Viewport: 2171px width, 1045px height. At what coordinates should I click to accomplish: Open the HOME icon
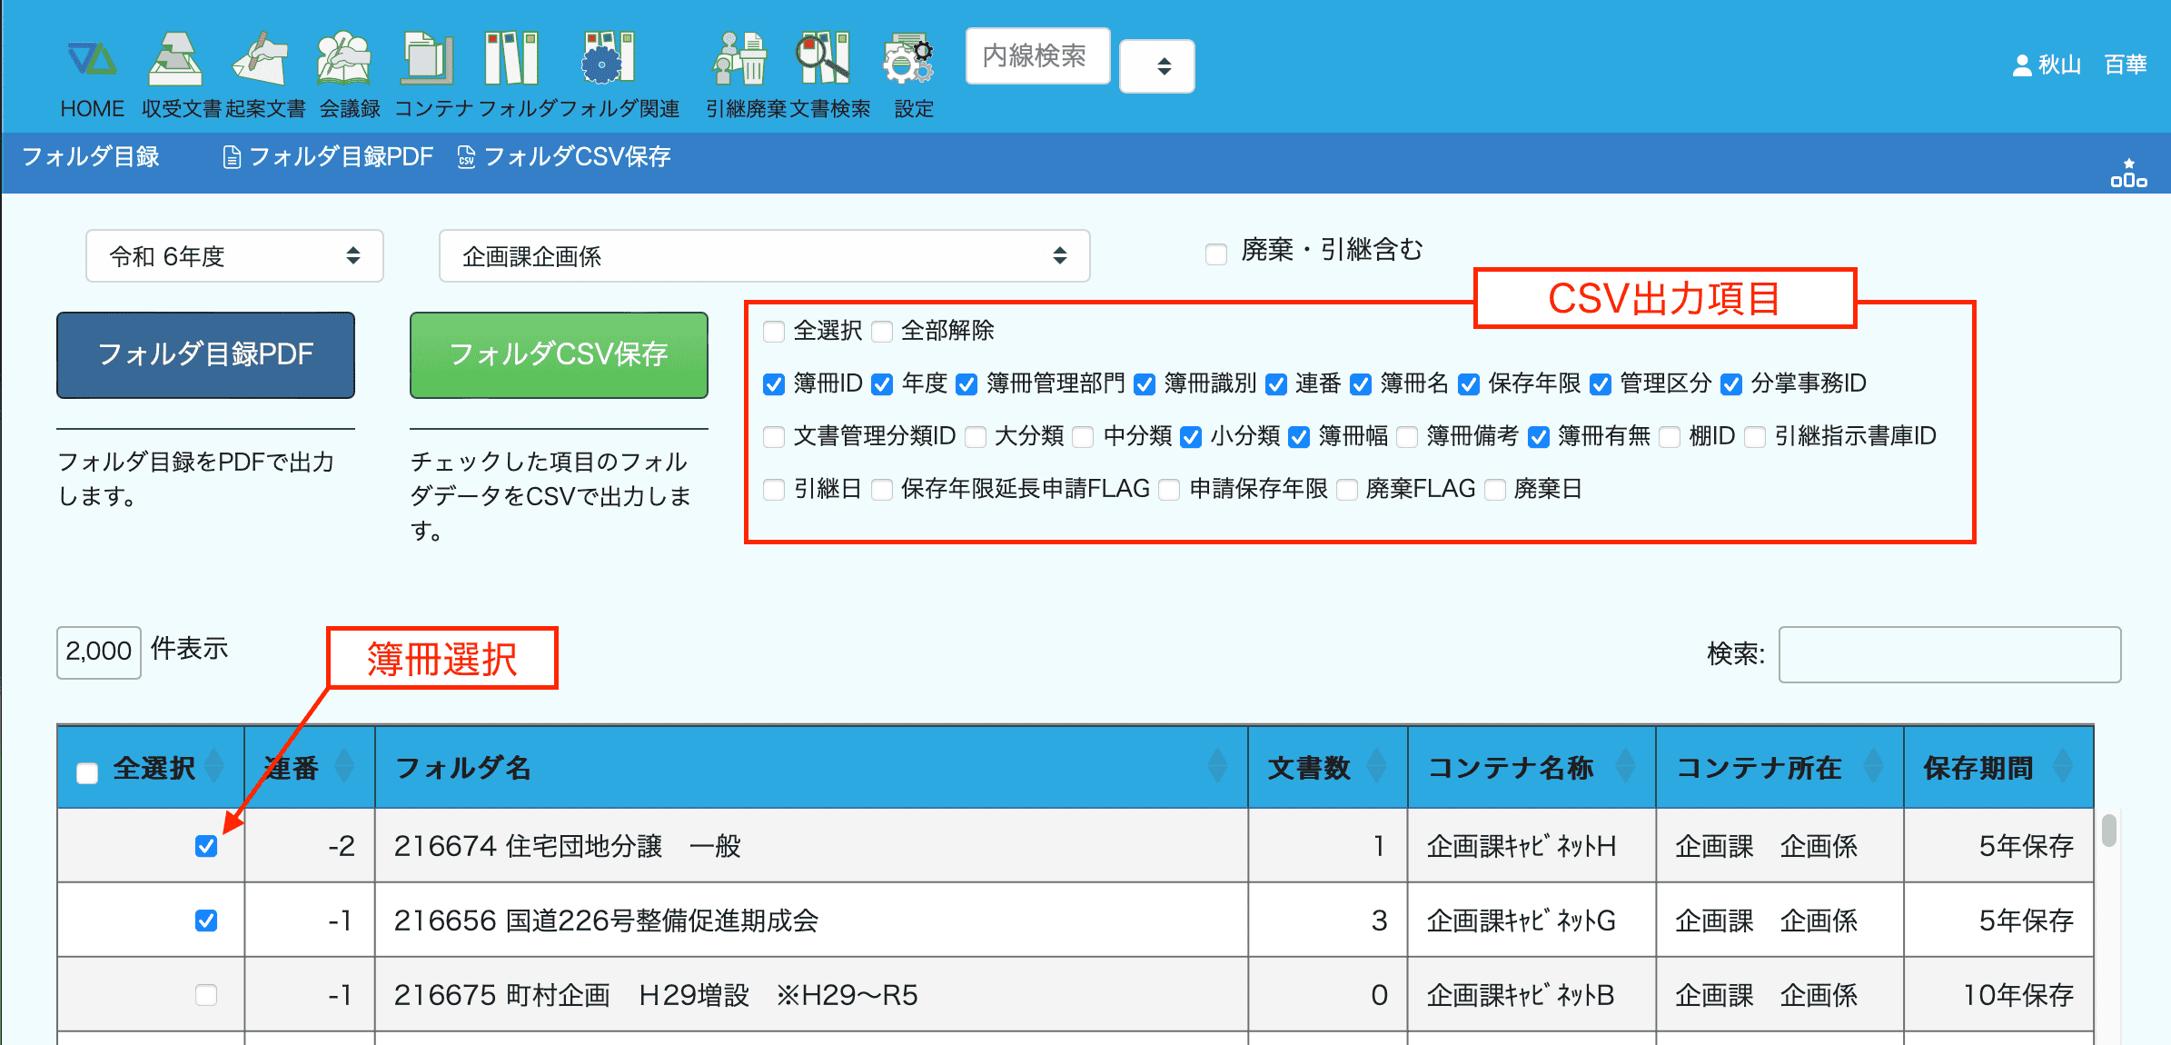pos(92,60)
